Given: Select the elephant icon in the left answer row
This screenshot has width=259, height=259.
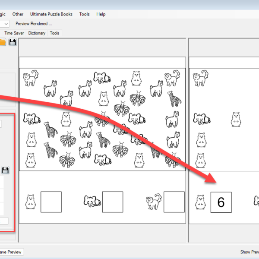Looking at the screenshot, I should (92, 201).
